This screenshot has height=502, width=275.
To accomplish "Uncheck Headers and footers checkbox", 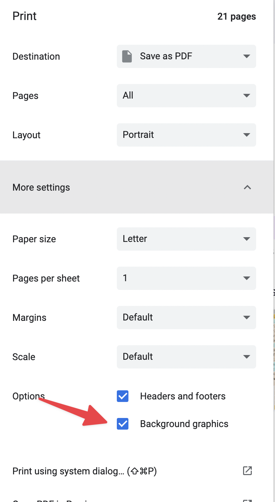I will [x=123, y=396].
